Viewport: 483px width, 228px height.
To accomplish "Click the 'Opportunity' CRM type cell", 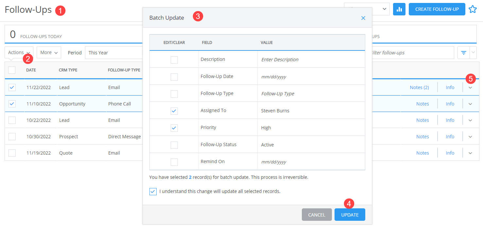I will coord(72,104).
